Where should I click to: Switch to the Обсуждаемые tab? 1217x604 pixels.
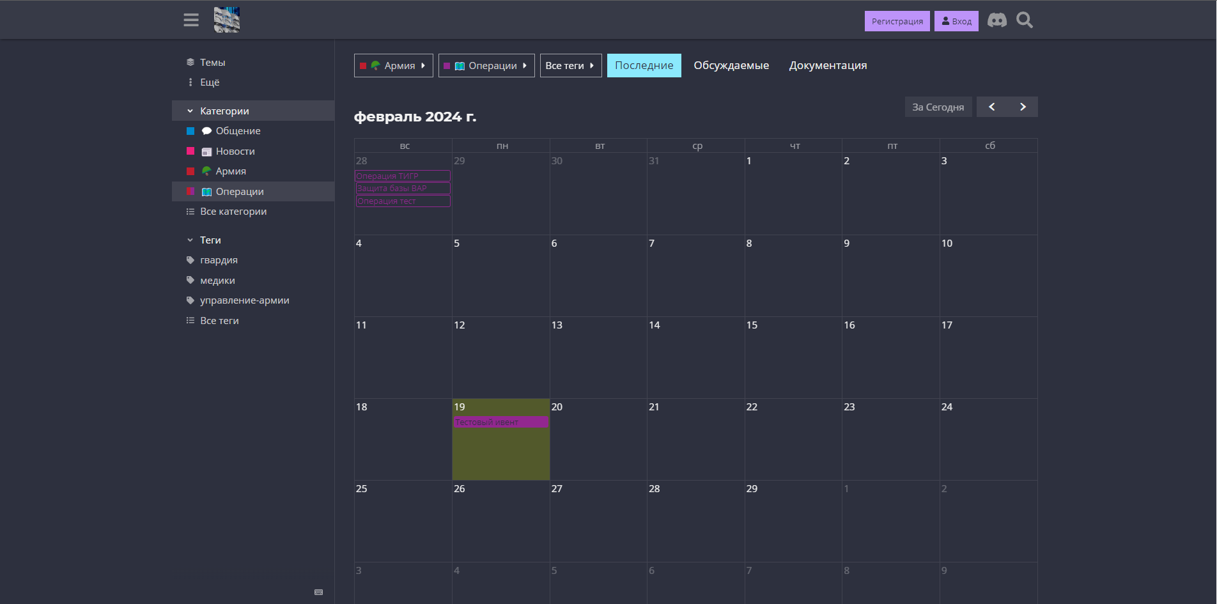click(731, 65)
